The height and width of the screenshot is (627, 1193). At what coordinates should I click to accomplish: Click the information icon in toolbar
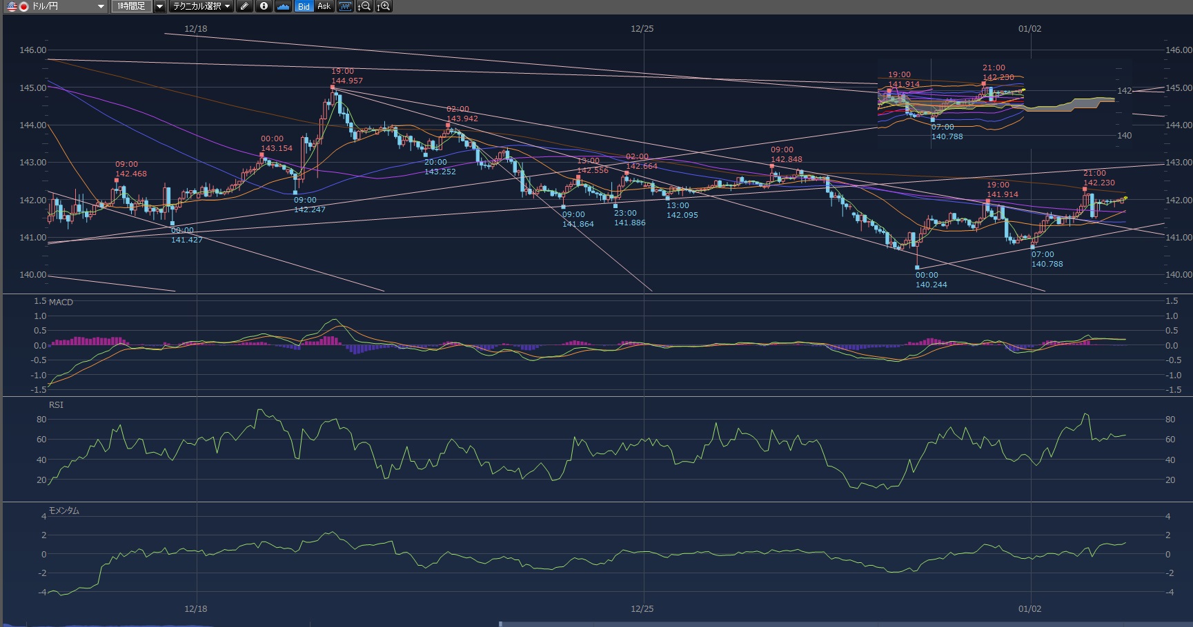264,6
